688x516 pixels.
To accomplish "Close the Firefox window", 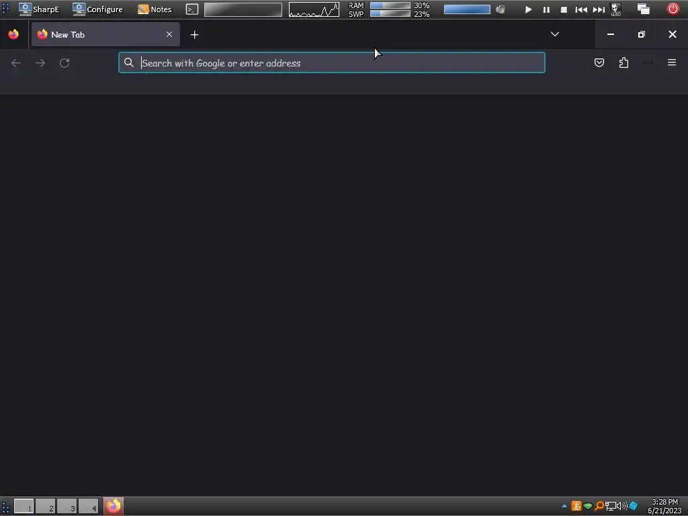I will (672, 34).
